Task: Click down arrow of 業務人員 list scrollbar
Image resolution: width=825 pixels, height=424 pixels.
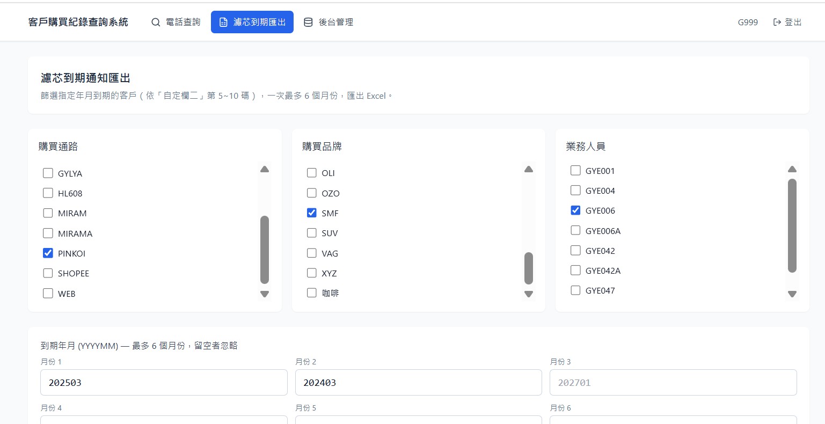Action: 792,294
